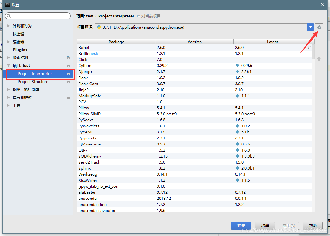This screenshot has width=330, height=236.
Task: Click the search magnifier icon
Action: pyautogui.click(x=9, y=16)
